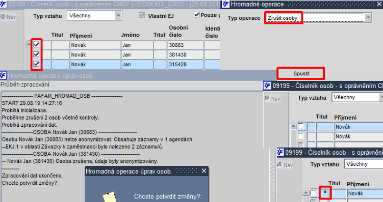
Task: Click the Průběh zpracování label
Action: (25, 84)
